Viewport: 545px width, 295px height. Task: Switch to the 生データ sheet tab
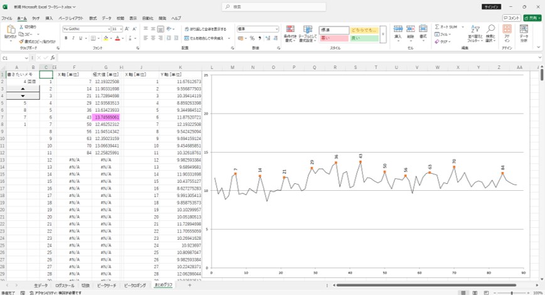[x=41, y=285]
